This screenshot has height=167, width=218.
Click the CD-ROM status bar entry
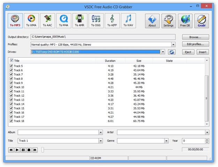(x=108, y=158)
